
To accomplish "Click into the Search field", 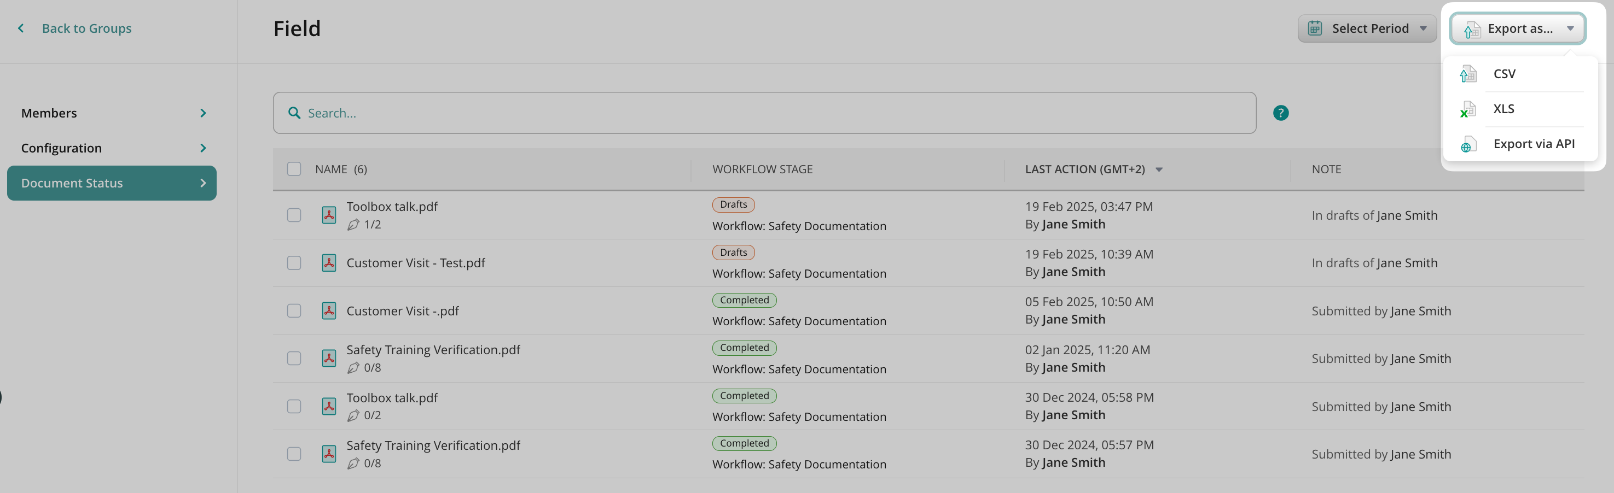I will tap(764, 113).
